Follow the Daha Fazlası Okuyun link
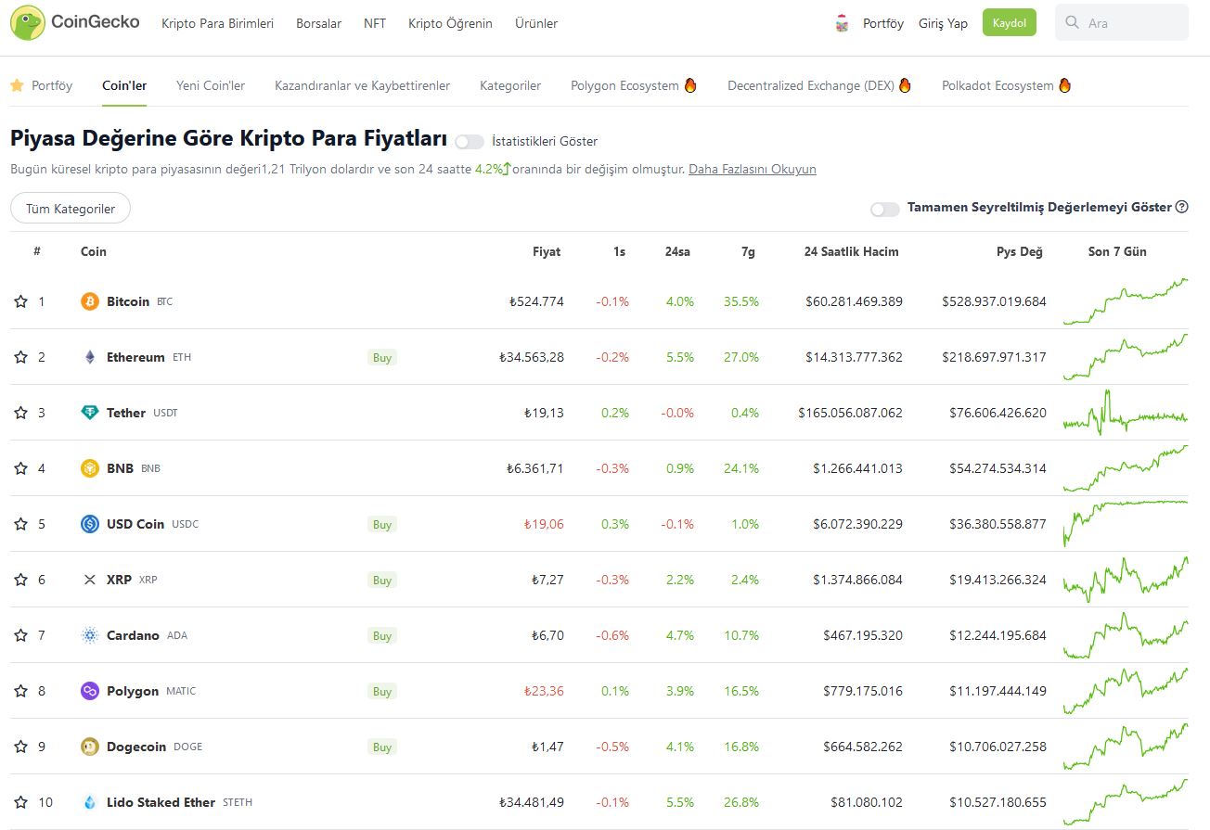Screen dimensions: 1210x830 coord(751,169)
